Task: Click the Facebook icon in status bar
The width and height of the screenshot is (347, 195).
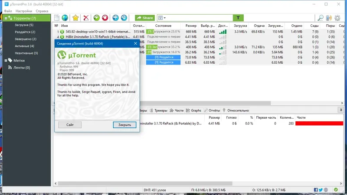Action: [x=316, y=190]
